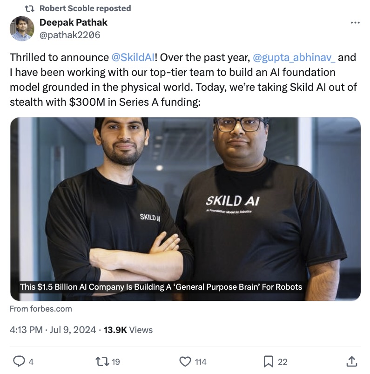Viewport: 370px width, 374px height.
Task: Click the reply speech bubble icon
Action: [x=19, y=361]
